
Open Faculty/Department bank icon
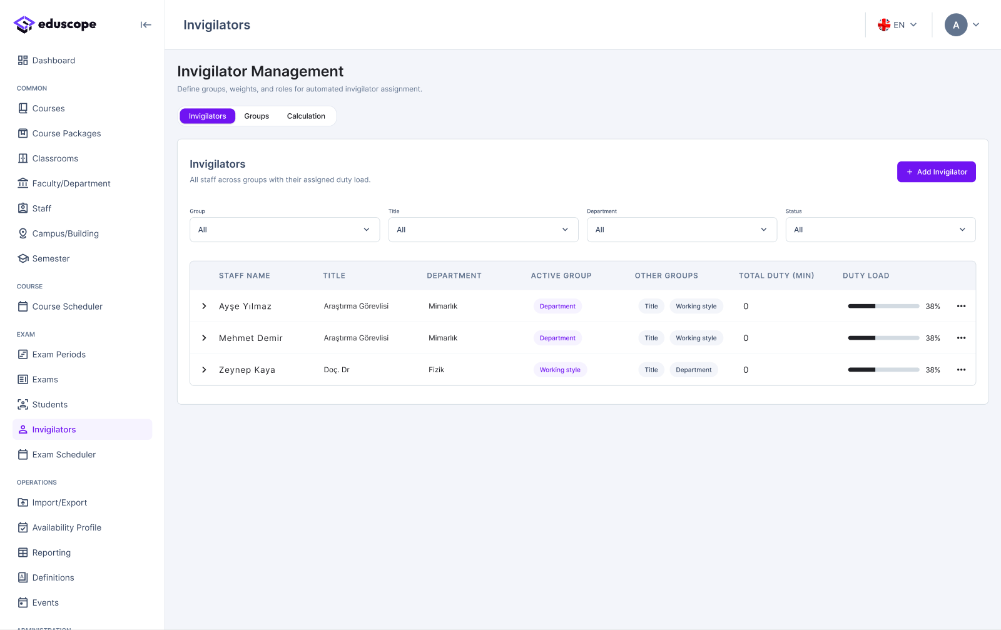point(23,183)
